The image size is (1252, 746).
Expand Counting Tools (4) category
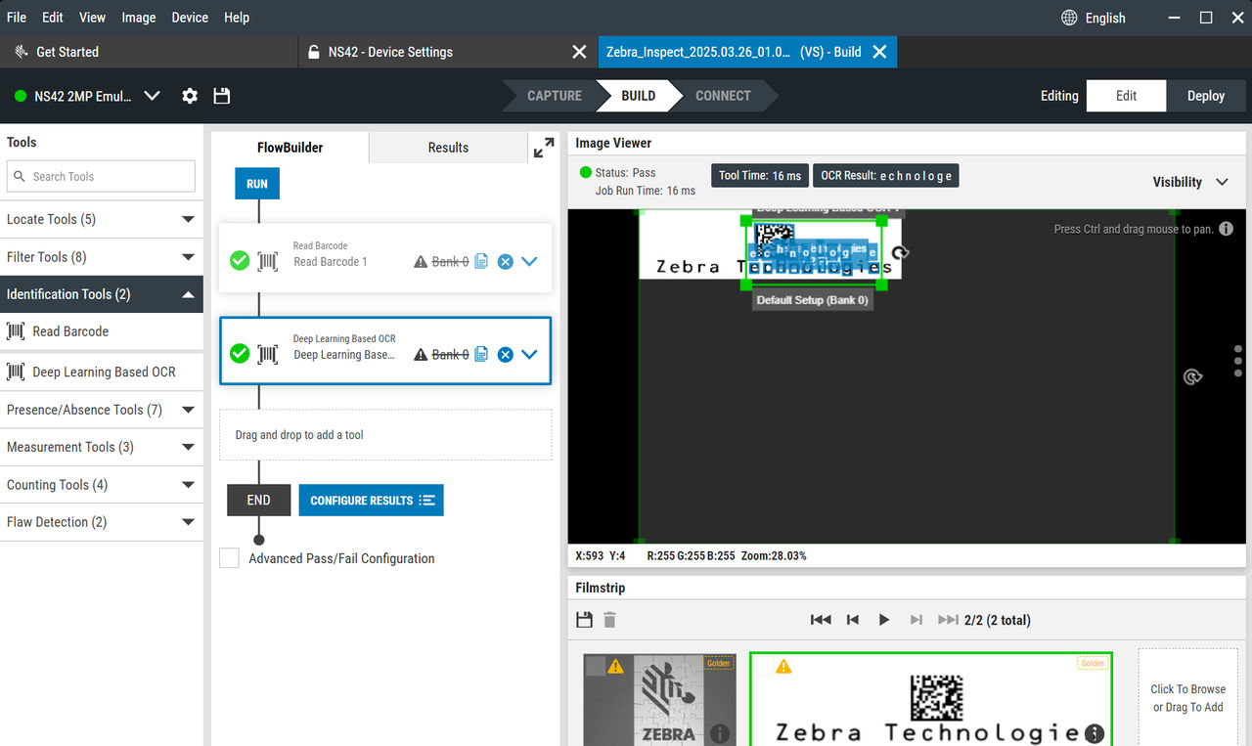(x=102, y=485)
